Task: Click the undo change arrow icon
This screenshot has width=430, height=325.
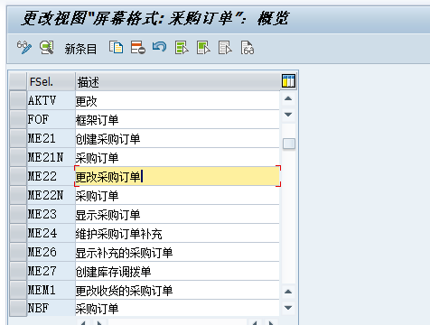Action: click(159, 47)
